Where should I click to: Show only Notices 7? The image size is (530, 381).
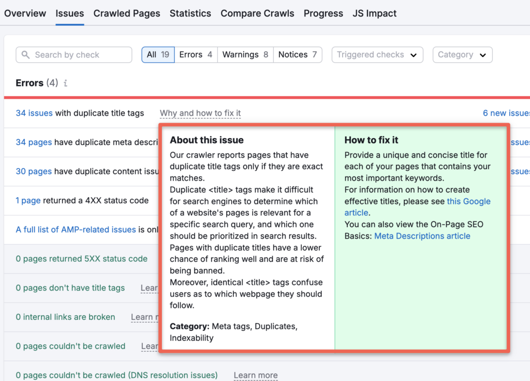(x=298, y=54)
